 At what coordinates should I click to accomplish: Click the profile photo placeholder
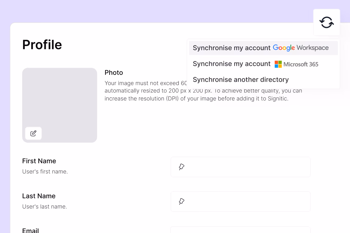(x=60, y=105)
